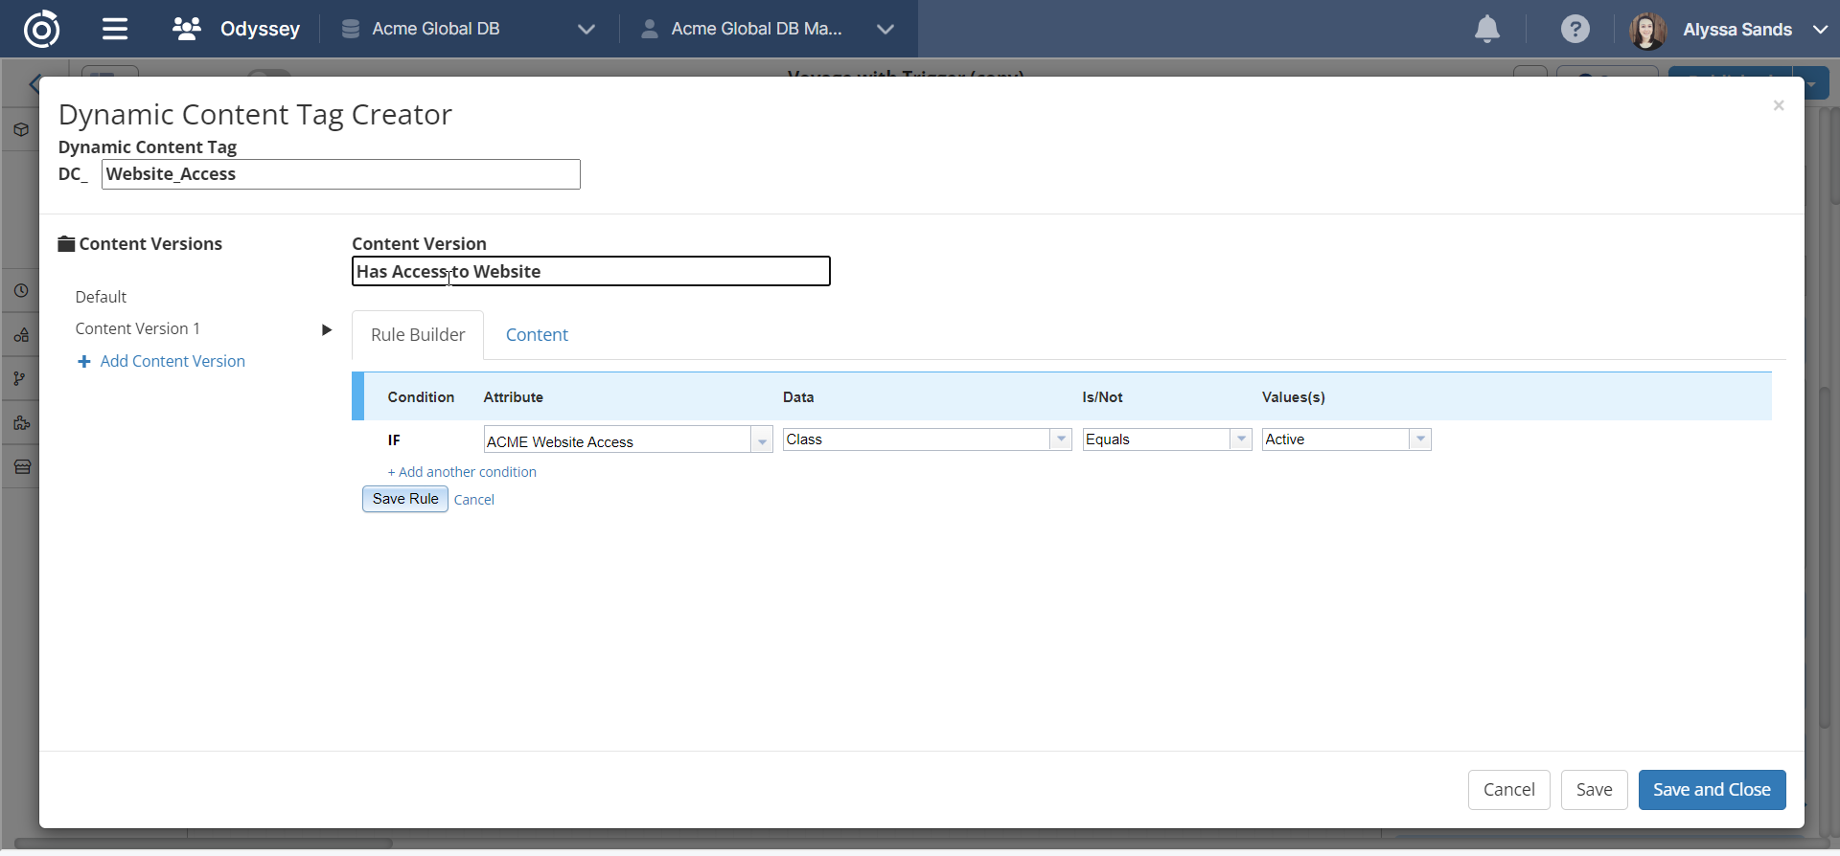Click the shapes icon in left sidebar

(x=21, y=335)
